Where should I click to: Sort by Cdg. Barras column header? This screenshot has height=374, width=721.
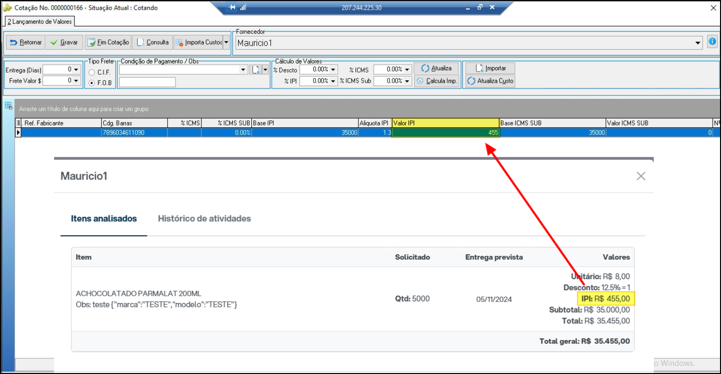point(134,123)
